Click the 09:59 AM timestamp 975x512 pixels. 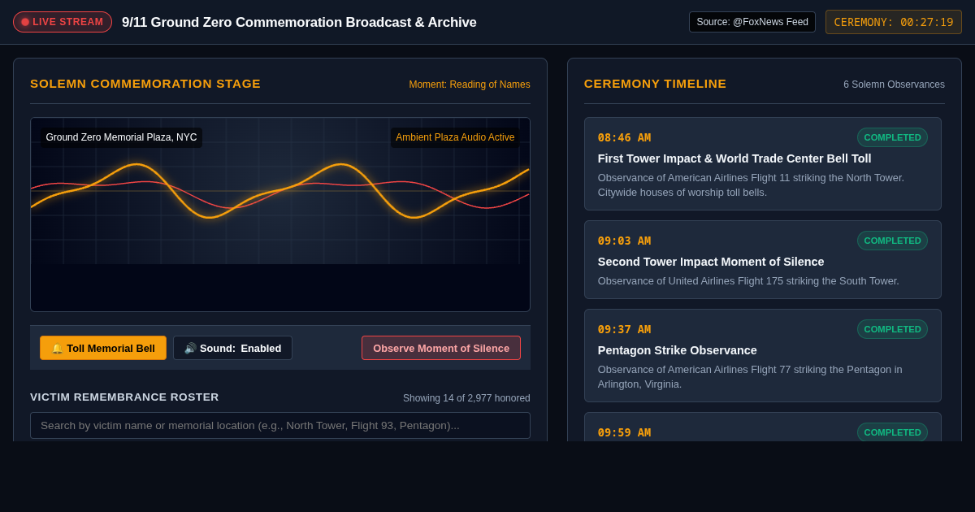[x=624, y=432]
